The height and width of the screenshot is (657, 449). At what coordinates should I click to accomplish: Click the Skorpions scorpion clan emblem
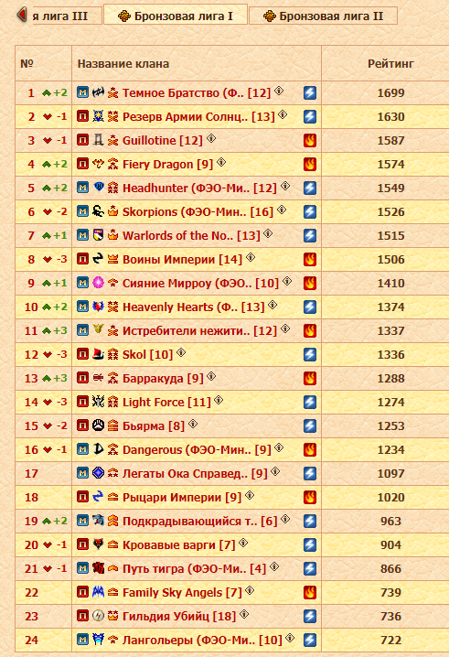[x=98, y=211]
